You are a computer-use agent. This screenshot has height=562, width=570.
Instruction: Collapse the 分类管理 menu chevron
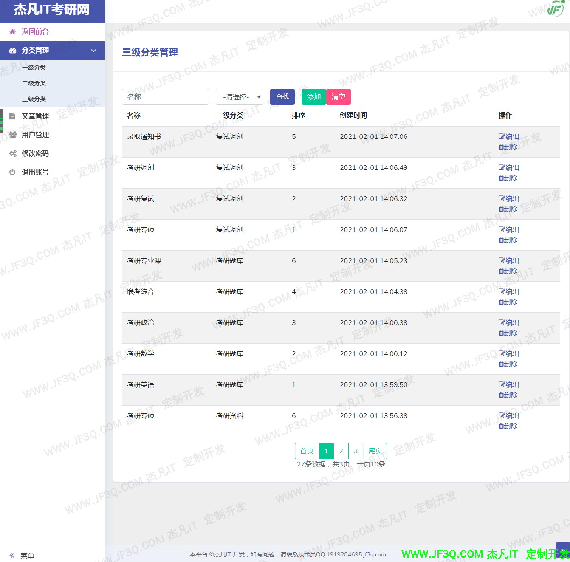pyautogui.click(x=93, y=51)
